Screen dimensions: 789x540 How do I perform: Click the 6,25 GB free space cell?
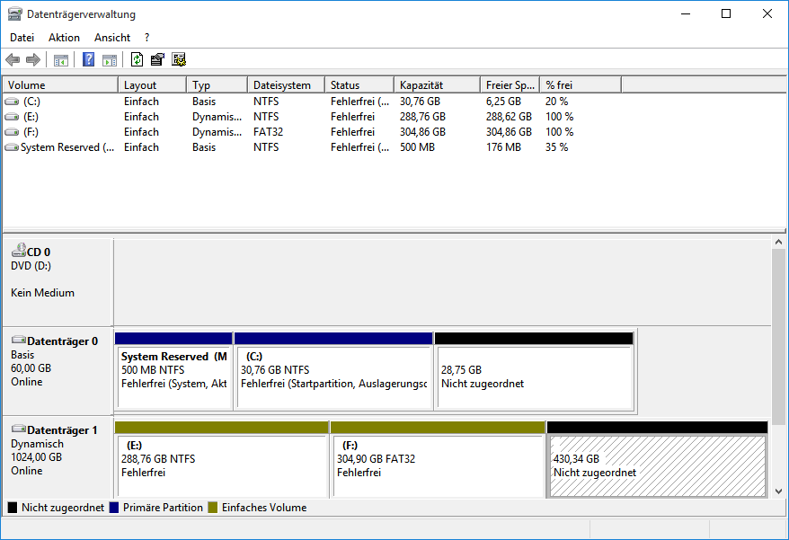coord(503,102)
